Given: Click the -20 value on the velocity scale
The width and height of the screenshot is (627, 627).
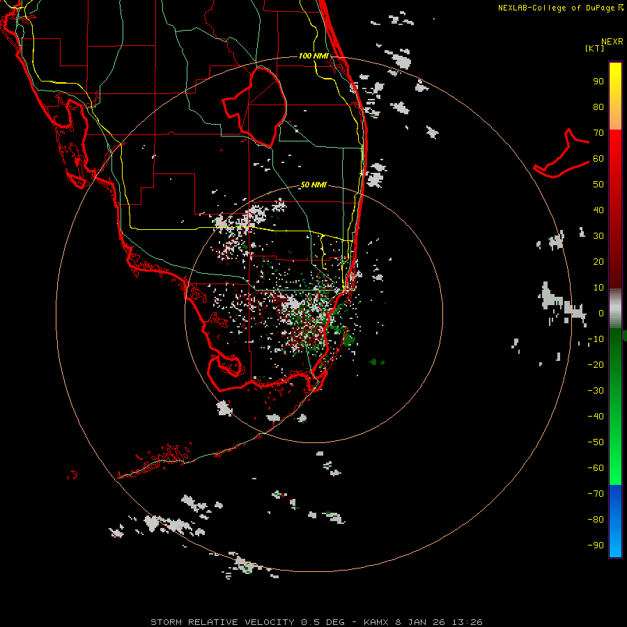Looking at the screenshot, I should tap(596, 365).
